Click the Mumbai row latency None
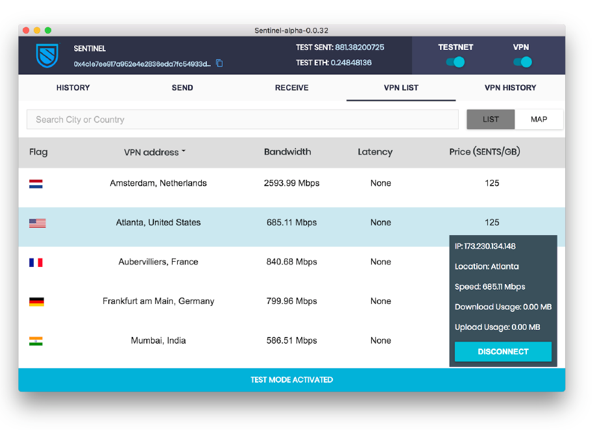This screenshot has height=430, width=595. [x=381, y=340]
